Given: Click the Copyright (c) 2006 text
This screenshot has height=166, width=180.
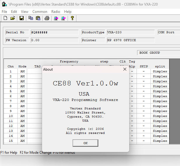Looking at the screenshot, I should tap(85, 129).
